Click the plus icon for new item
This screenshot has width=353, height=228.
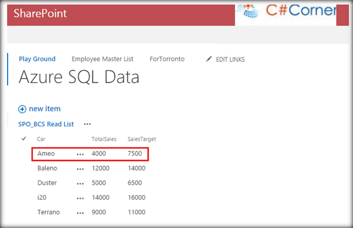[x=22, y=109]
